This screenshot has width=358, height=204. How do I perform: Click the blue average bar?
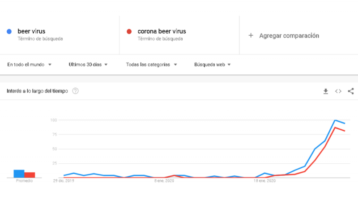[x=19, y=174]
